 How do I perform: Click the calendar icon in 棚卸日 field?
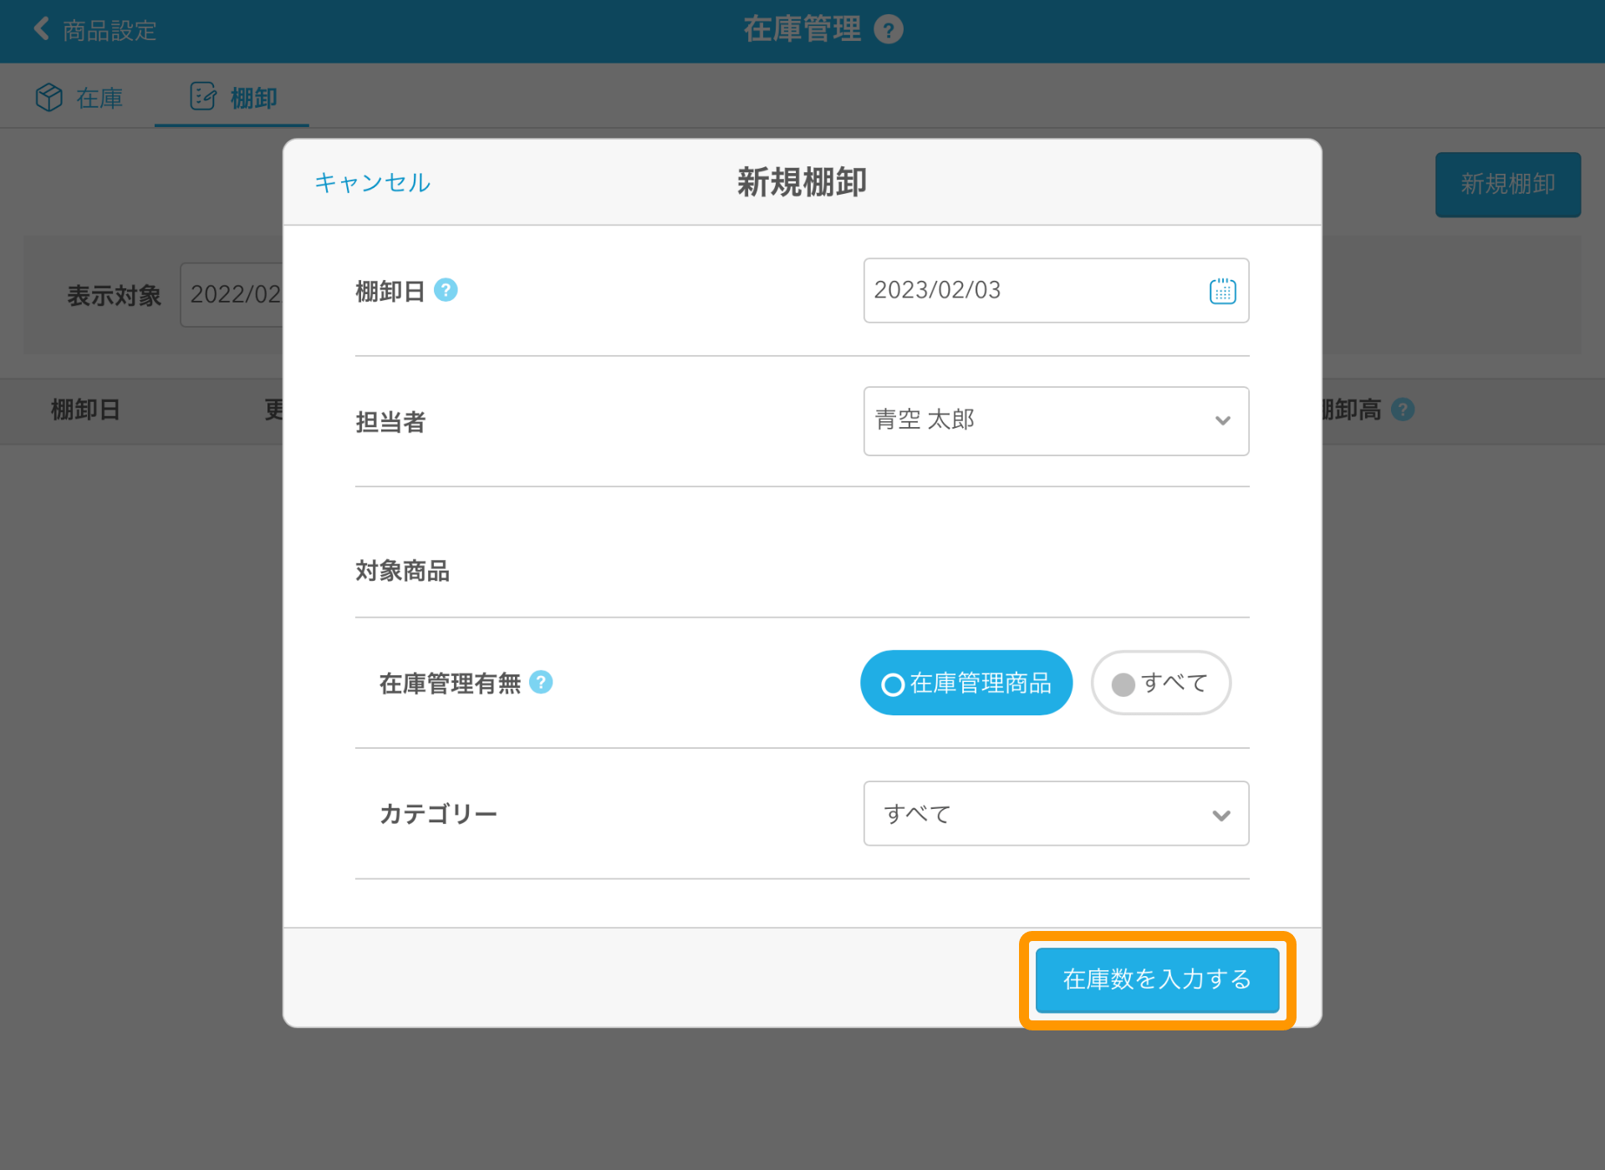1222,291
